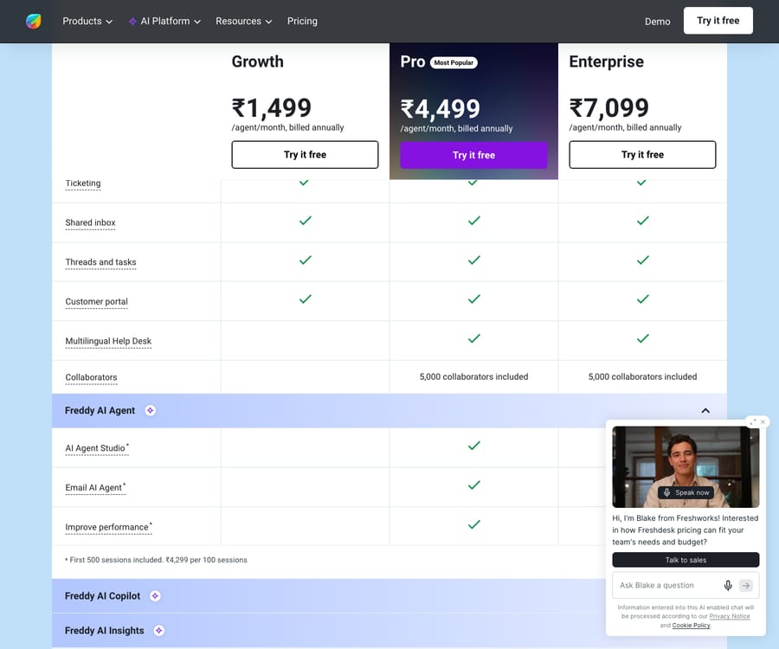This screenshot has height=649, width=779.
Task: Click Pro checkmark for Shared inbox
Action: tap(474, 221)
